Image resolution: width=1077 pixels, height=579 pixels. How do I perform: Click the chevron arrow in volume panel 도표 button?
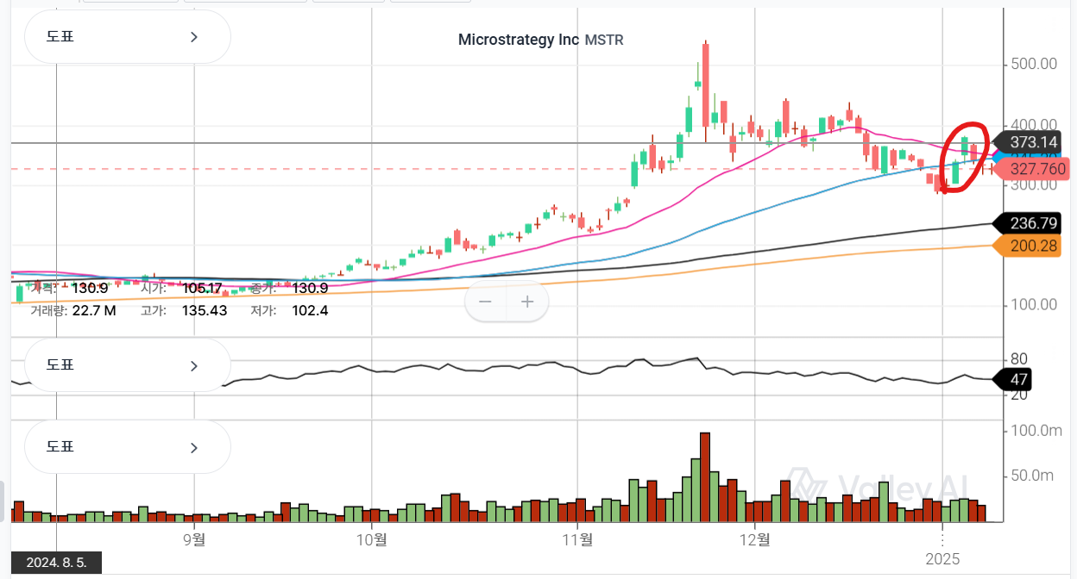pos(194,447)
